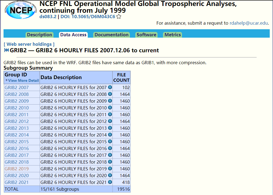Open the GRIB2 2015 group link

17,142
